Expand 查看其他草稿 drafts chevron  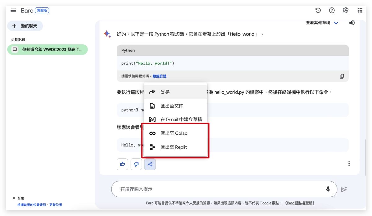[x=336, y=23]
